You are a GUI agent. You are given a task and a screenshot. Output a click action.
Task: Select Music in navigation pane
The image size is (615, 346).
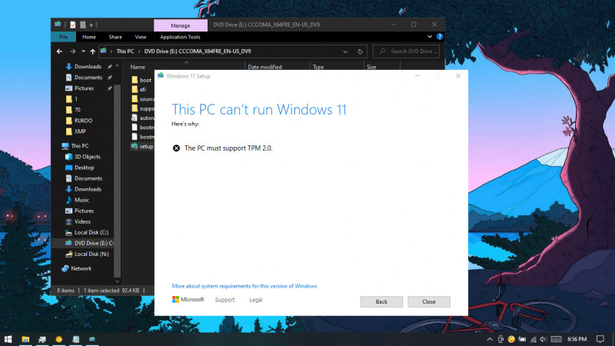click(x=81, y=200)
